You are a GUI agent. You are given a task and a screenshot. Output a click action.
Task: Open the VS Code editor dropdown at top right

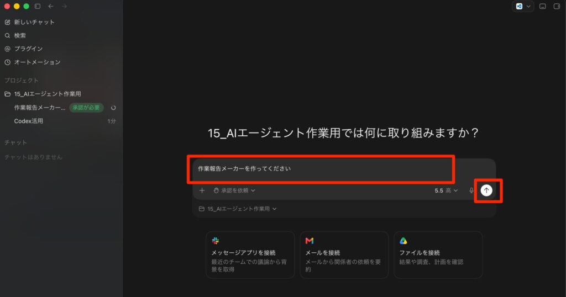coord(523,6)
